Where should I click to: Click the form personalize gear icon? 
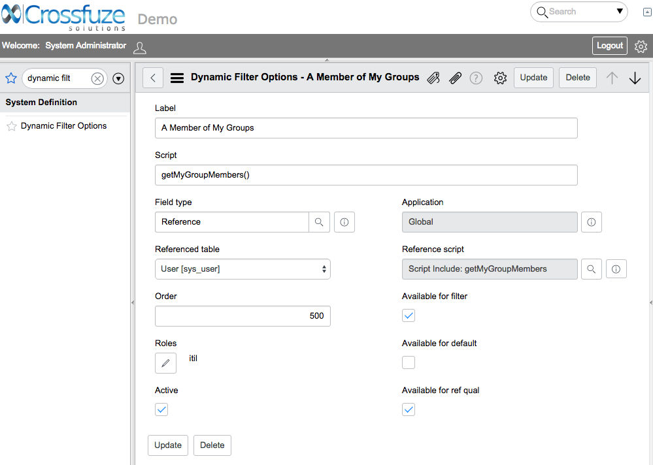(500, 78)
